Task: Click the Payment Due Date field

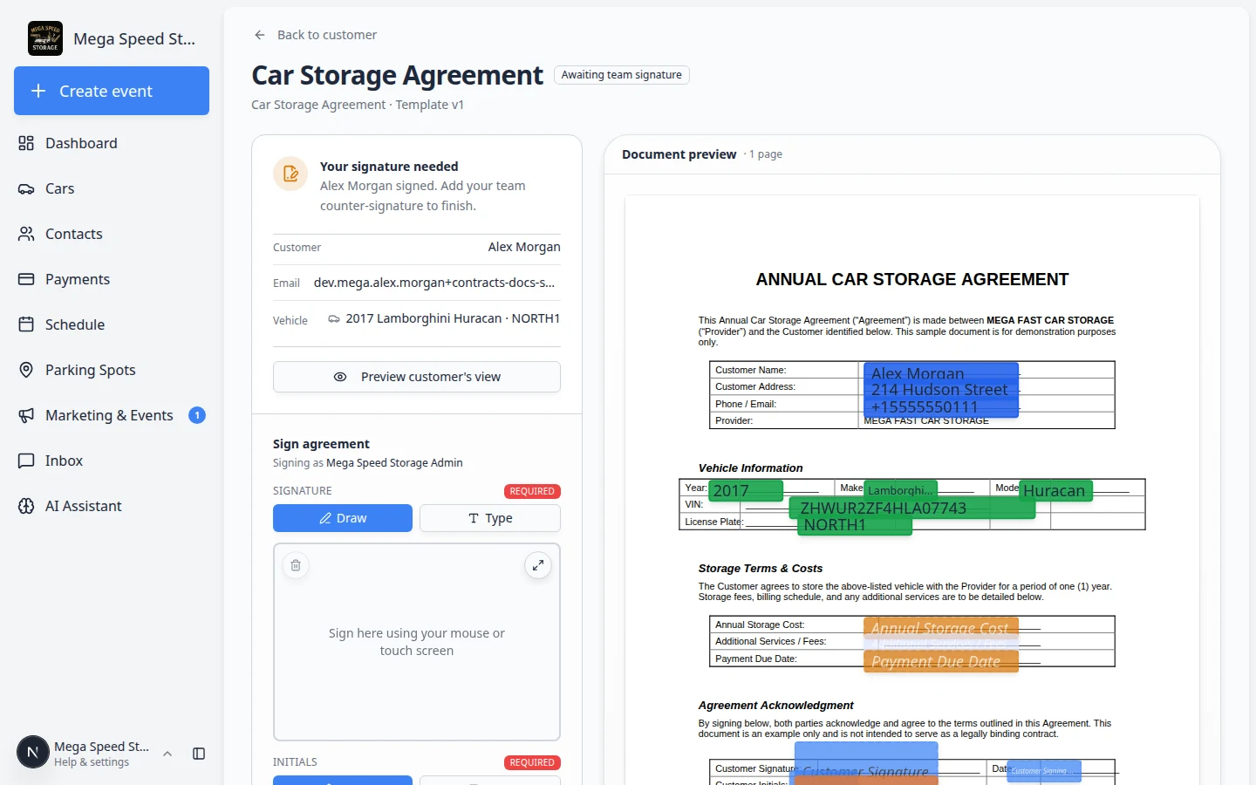Action: tap(940, 662)
